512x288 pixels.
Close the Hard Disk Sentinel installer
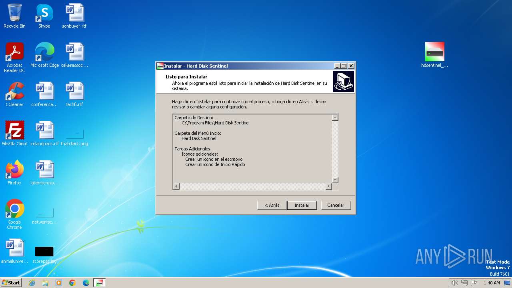tap(351, 66)
